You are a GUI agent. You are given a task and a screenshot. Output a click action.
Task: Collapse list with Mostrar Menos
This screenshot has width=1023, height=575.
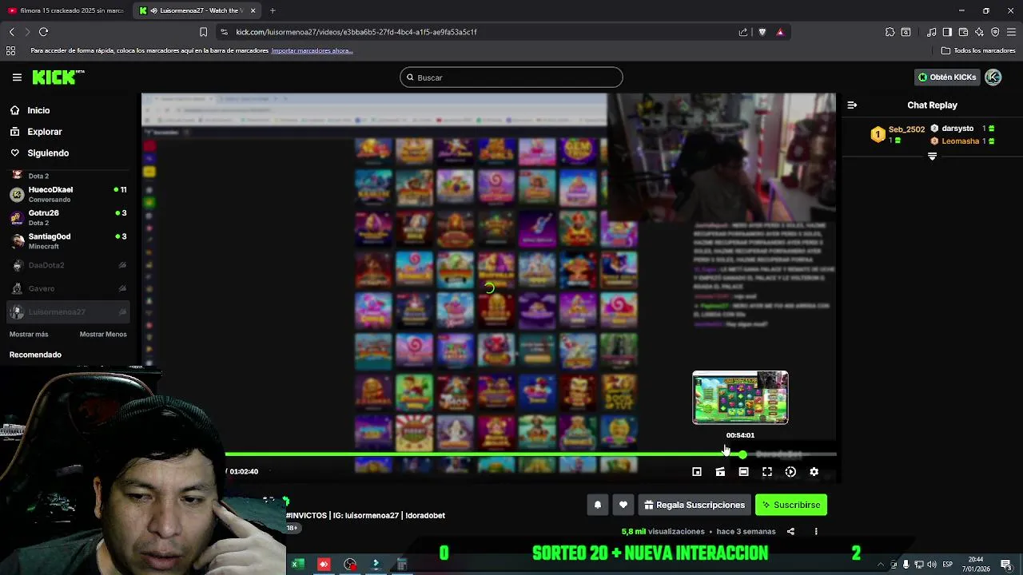click(103, 334)
